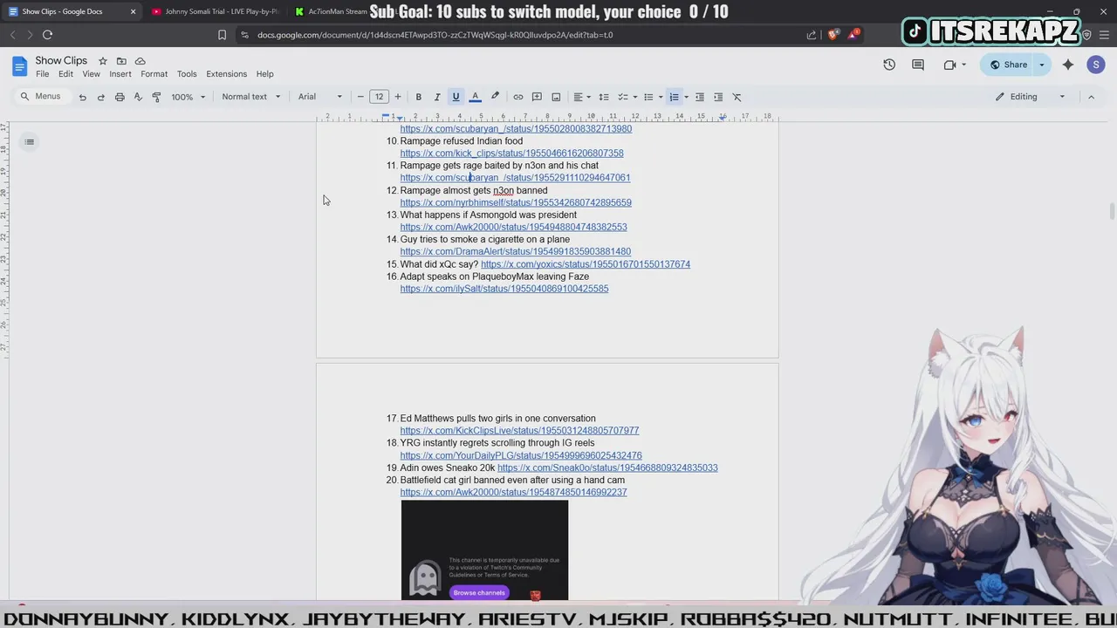Activate the paint format tool
1117x628 pixels.
[156, 97]
